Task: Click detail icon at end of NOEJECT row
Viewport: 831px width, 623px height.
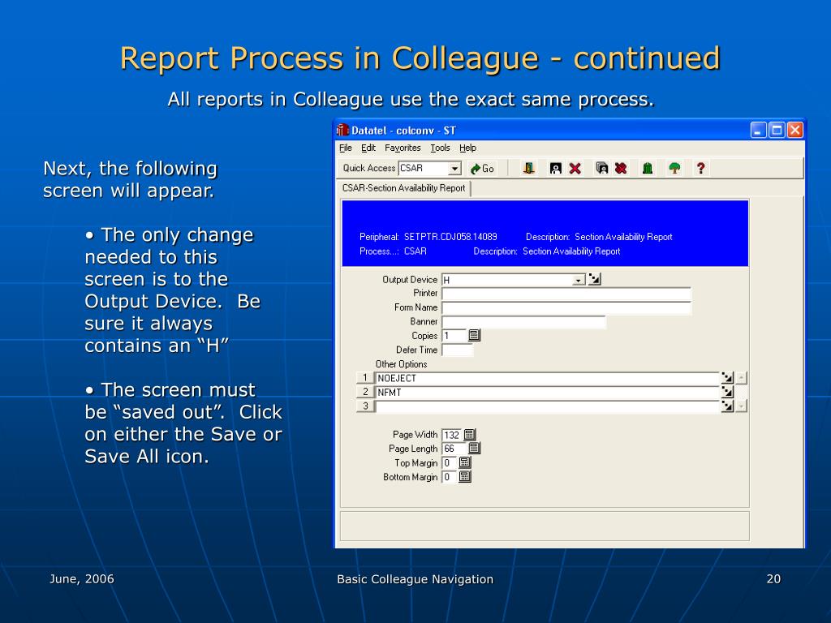Action: (x=727, y=378)
